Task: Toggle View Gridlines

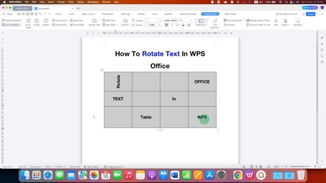Action: (11, 25)
